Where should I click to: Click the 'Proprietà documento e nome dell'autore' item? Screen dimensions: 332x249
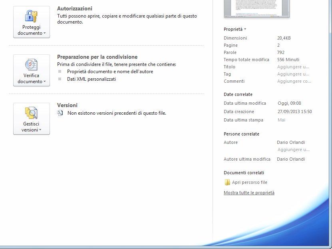click(x=110, y=72)
